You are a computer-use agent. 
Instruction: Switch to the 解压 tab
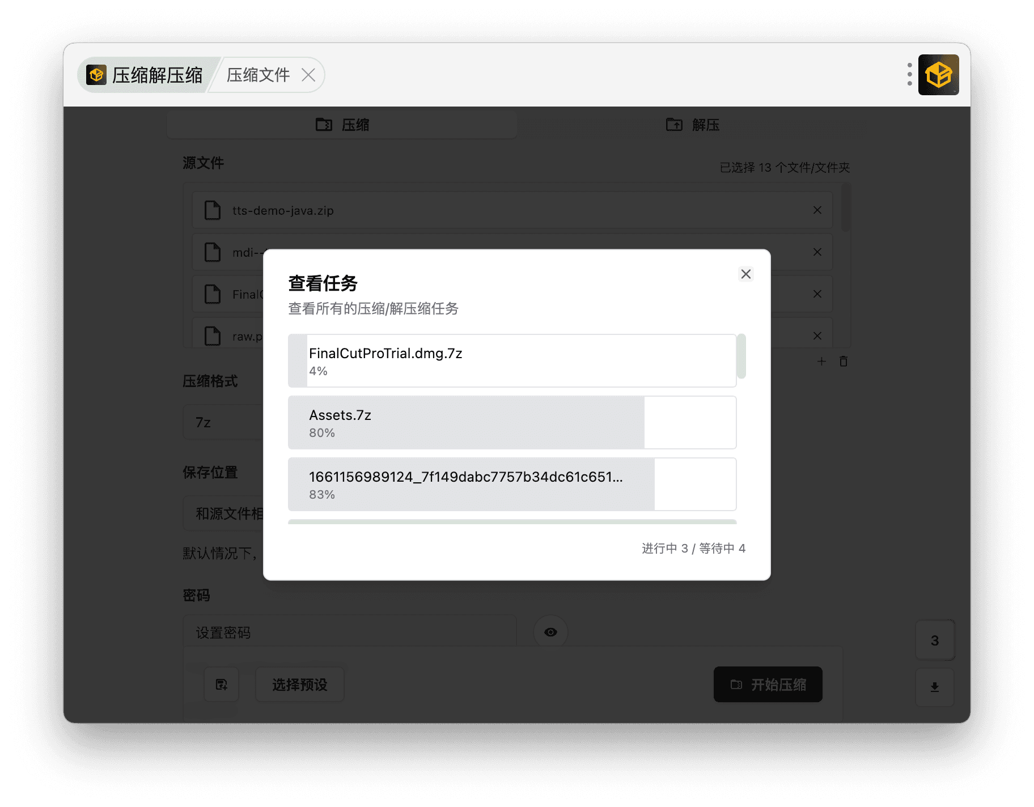(692, 125)
